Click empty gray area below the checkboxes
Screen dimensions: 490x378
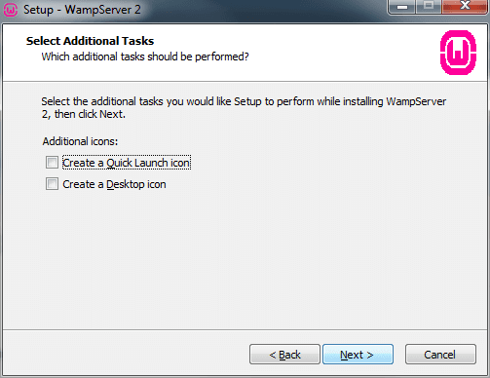(244, 260)
